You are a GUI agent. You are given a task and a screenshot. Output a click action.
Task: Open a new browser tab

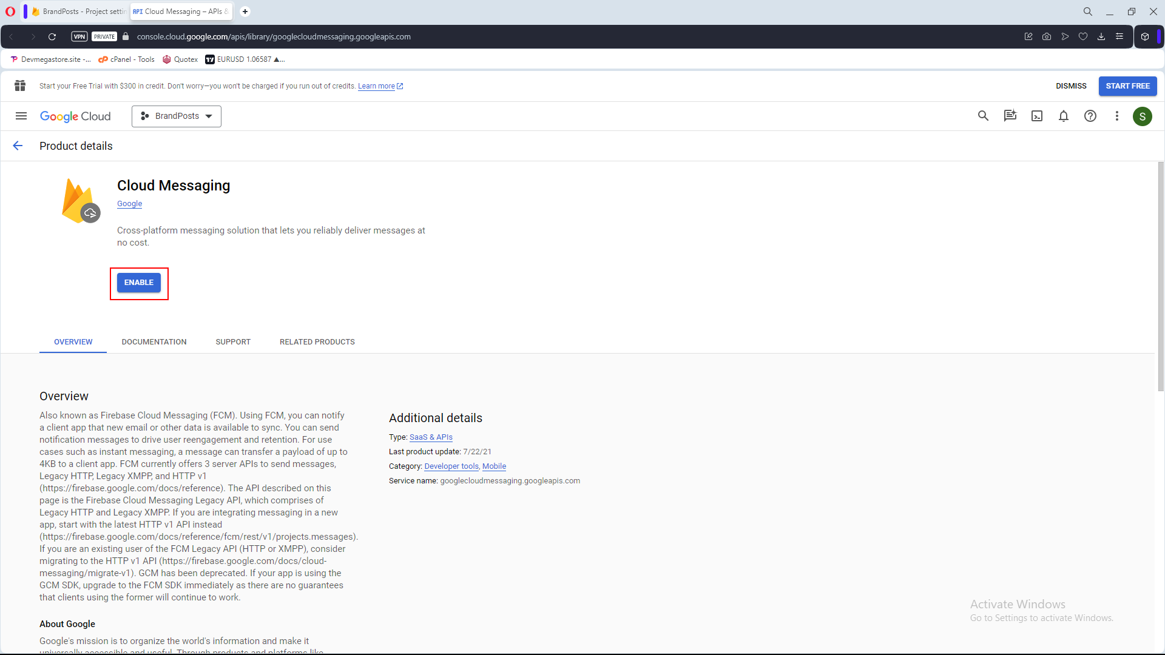click(x=245, y=12)
